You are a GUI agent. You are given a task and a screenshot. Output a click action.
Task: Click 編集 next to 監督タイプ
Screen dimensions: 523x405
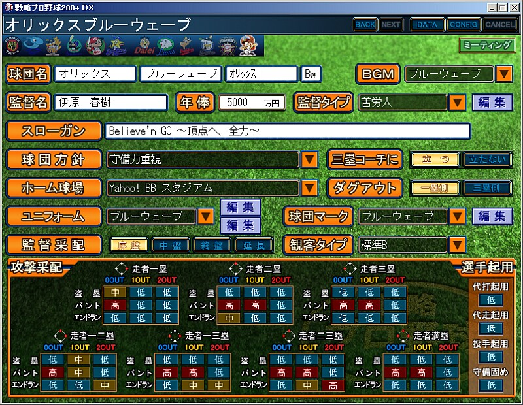tap(492, 103)
